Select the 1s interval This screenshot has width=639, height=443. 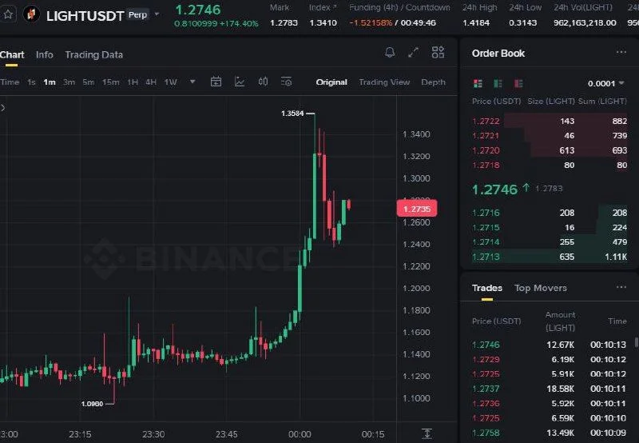tap(31, 82)
